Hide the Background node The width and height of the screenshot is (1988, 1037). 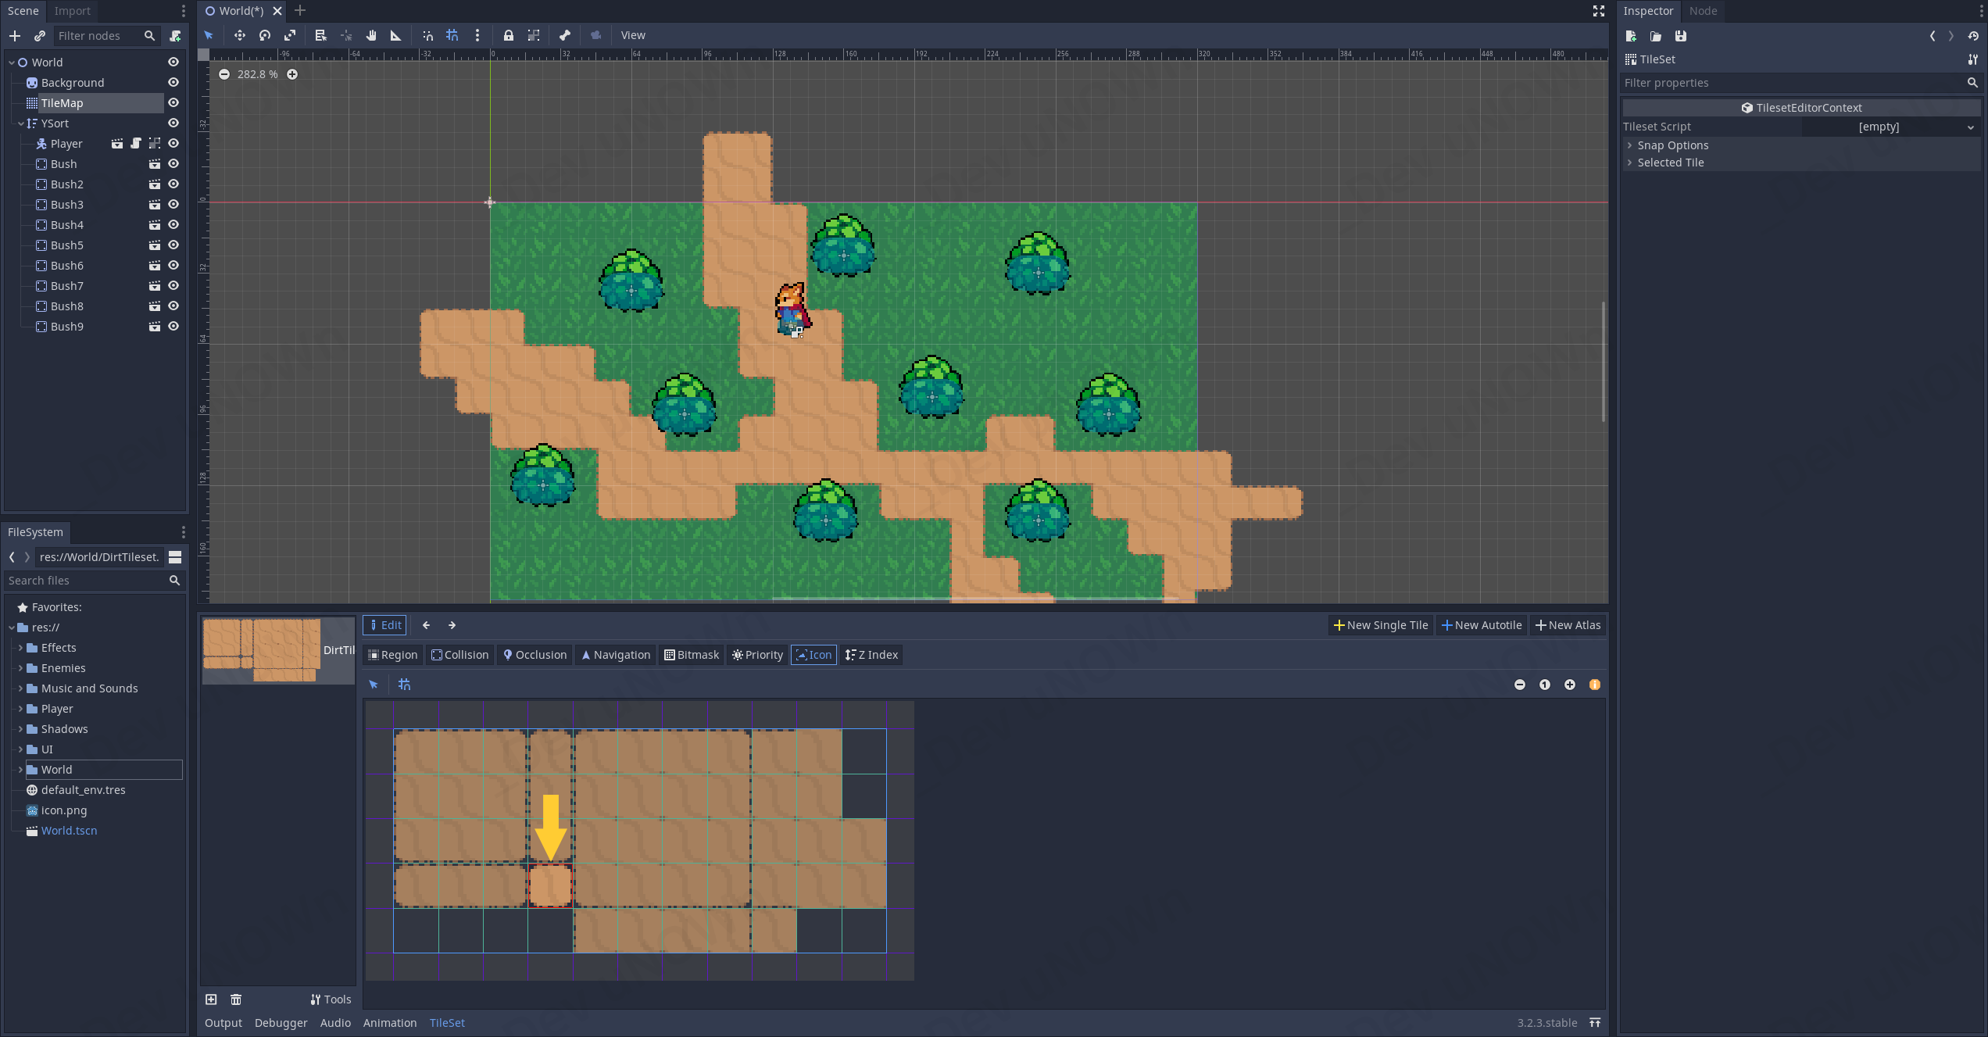(x=173, y=83)
